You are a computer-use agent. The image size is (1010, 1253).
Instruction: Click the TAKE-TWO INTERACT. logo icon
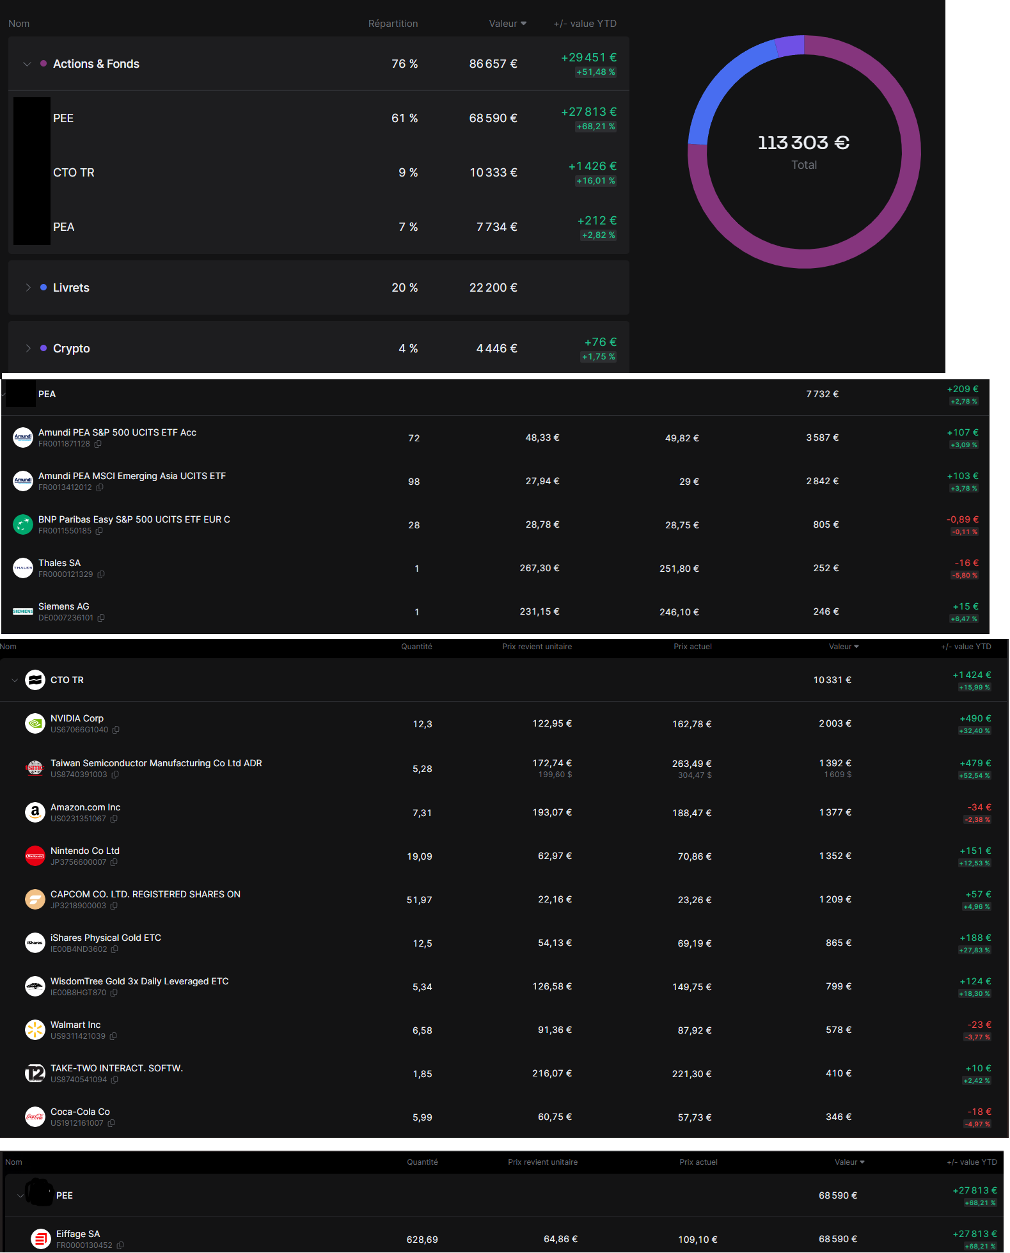pyautogui.click(x=35, y=1073)
